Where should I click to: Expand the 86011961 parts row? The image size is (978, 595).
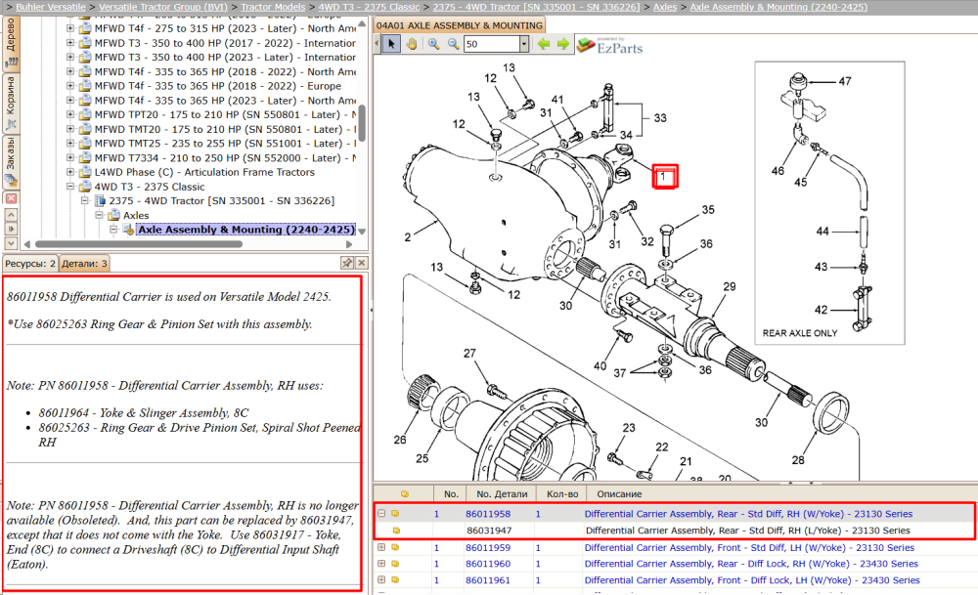click(381, 579)
